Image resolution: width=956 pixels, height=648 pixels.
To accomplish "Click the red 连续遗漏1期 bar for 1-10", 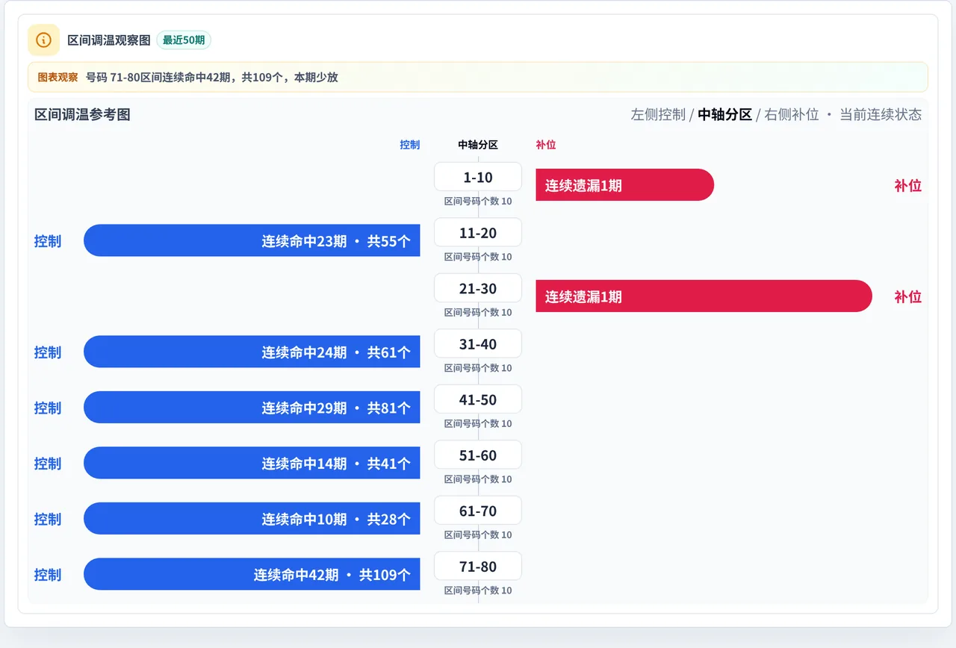I will click(625, 185).
